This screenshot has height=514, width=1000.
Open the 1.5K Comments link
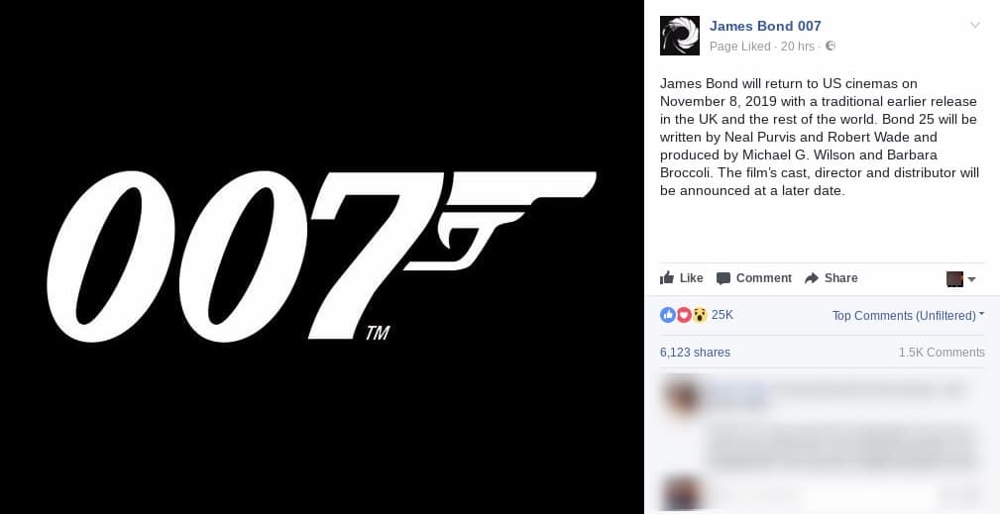[x=942, y=353]
